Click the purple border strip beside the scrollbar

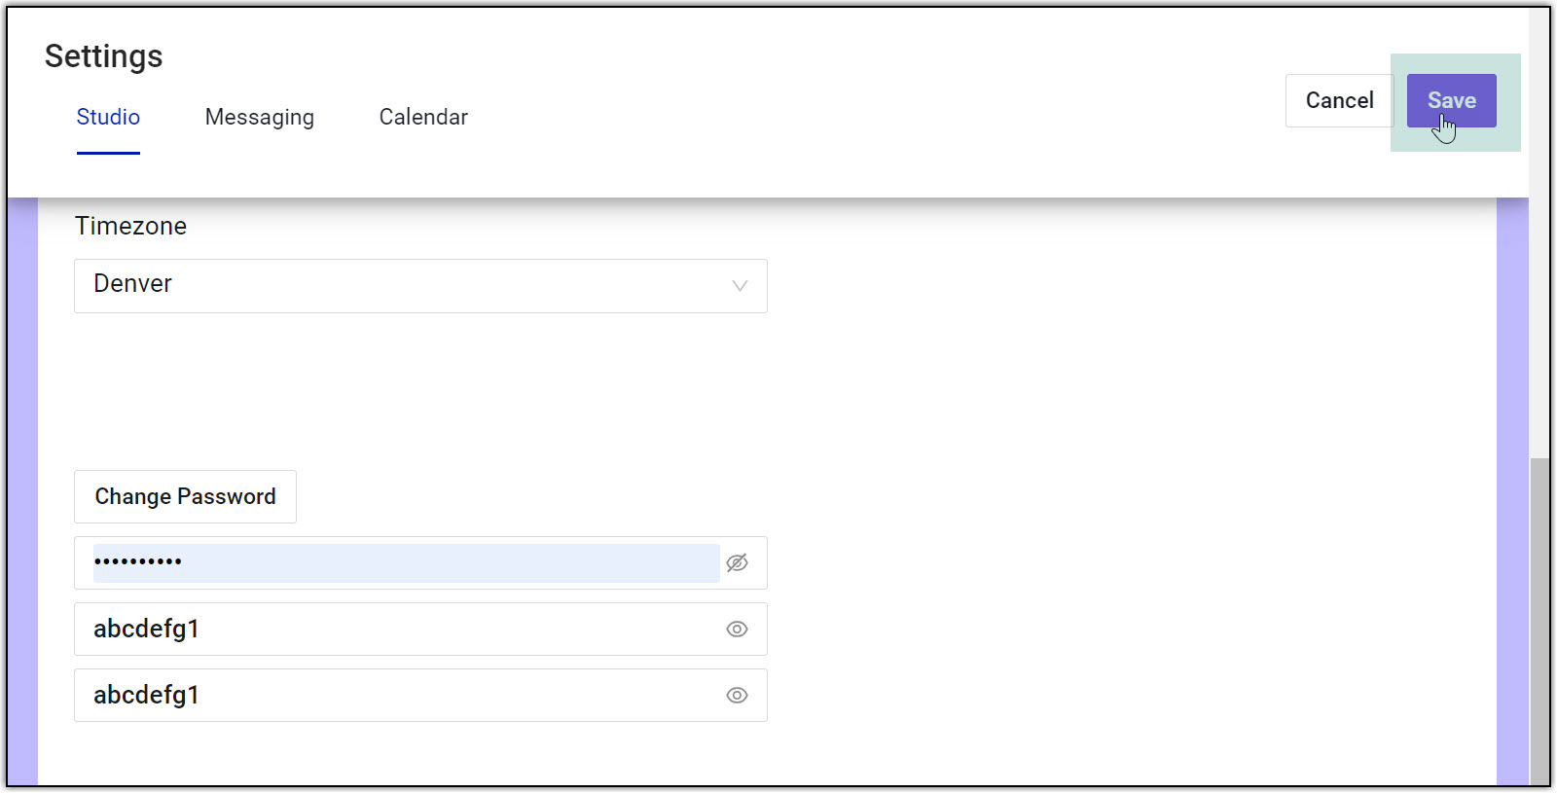click(x=1512, y=487)
